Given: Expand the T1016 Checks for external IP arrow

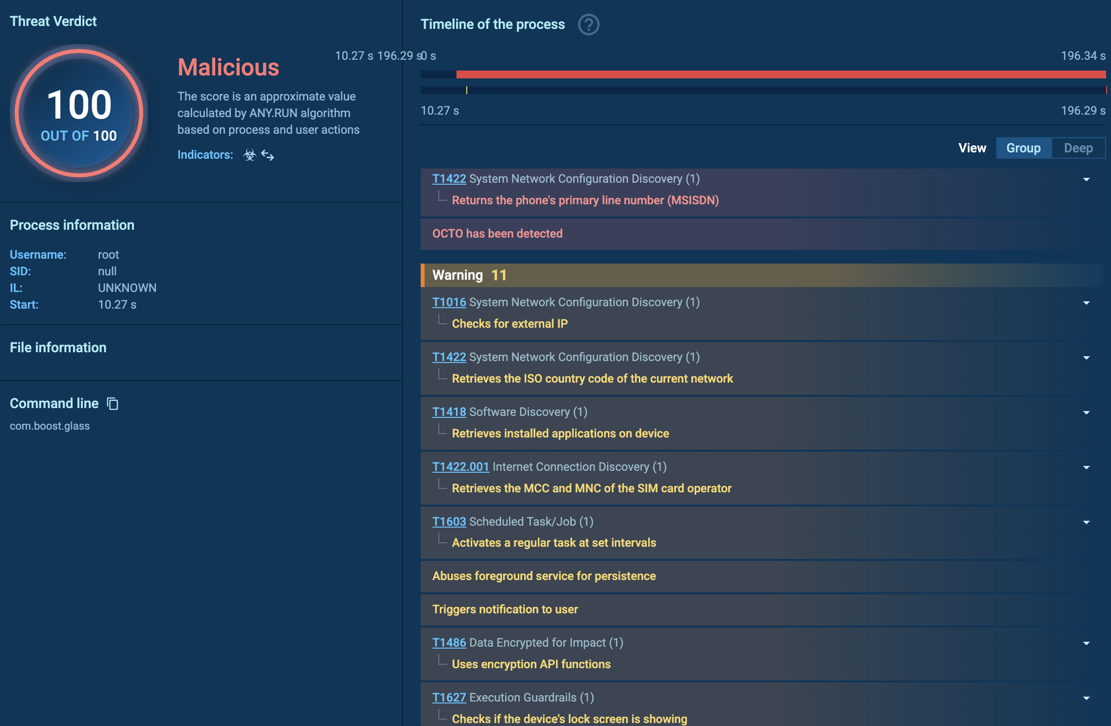Looking at the screenshot, I should point(1086,303).
